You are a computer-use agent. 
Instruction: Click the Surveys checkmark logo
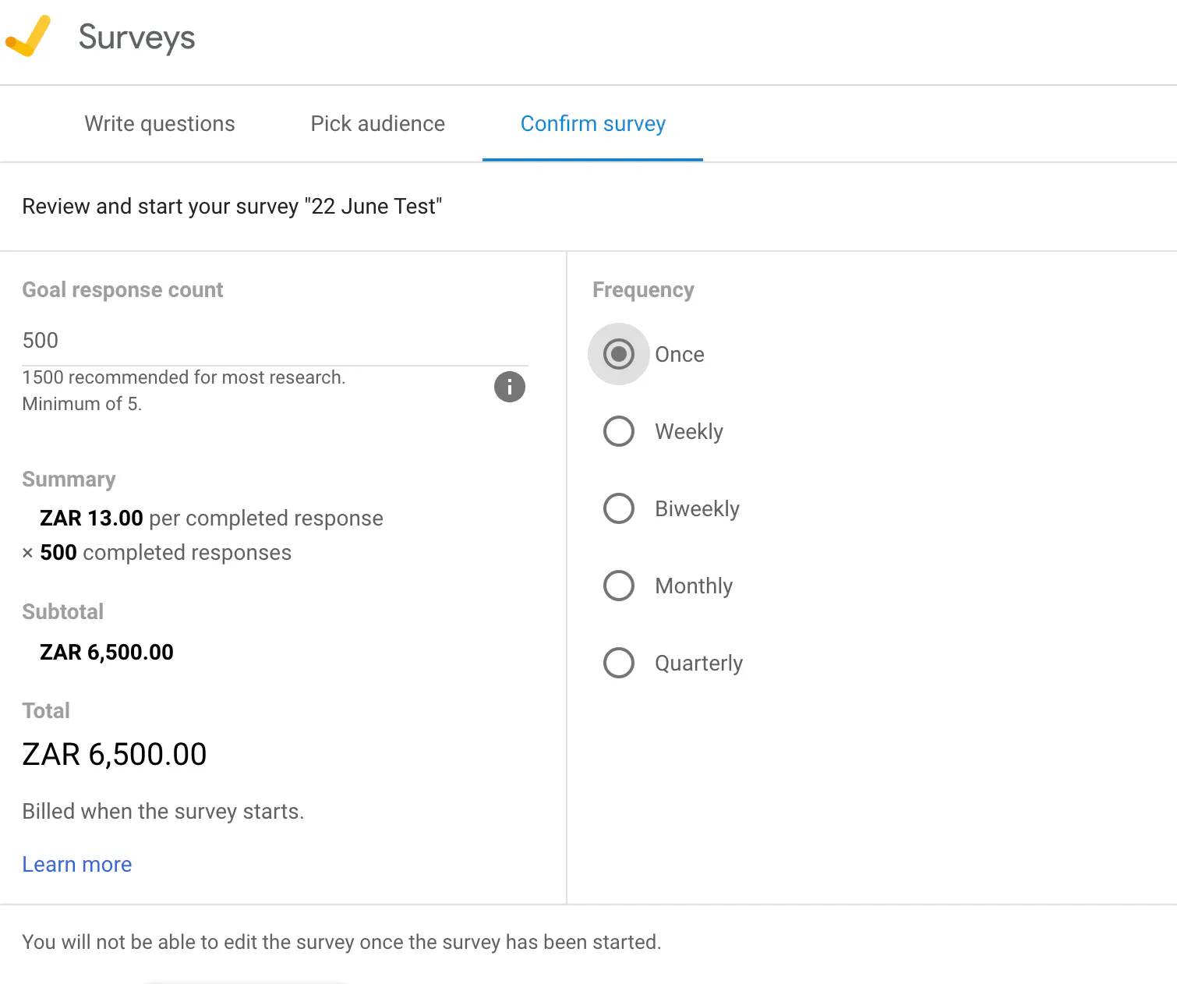click(28, 36)
